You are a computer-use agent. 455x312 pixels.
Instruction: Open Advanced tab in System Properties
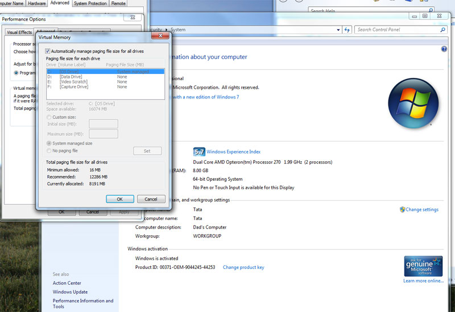click(x=60, y=3)
